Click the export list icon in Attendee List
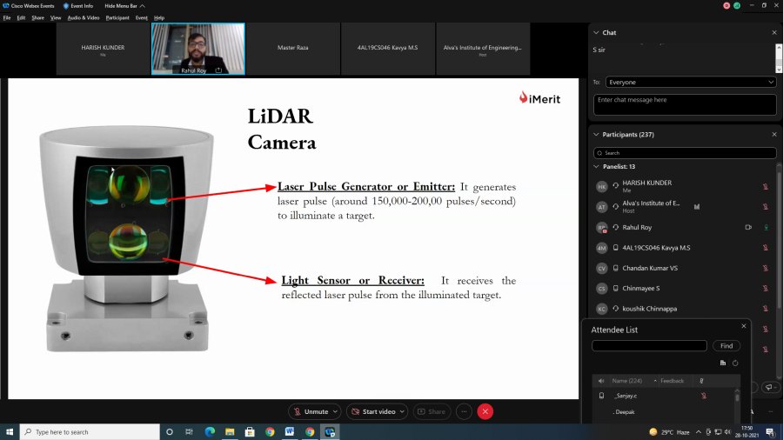Screen dimensions: 783x440 point(723,363)
